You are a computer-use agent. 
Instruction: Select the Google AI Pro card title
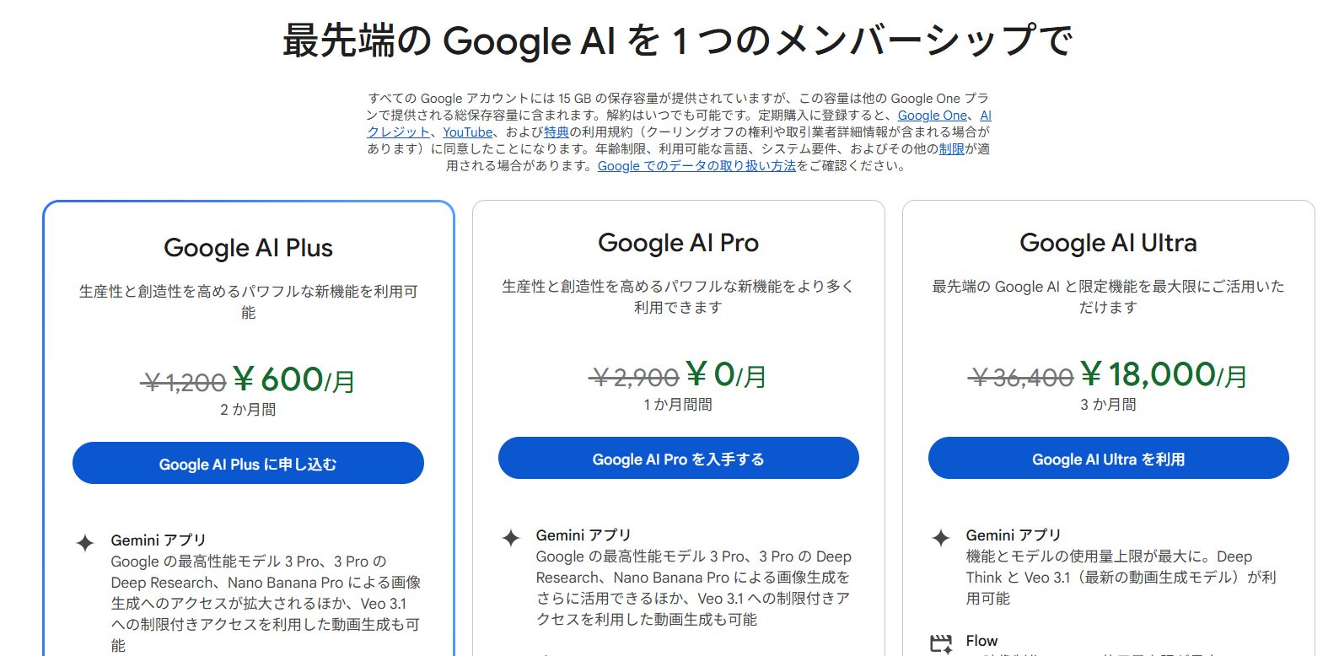click(678, 243)
